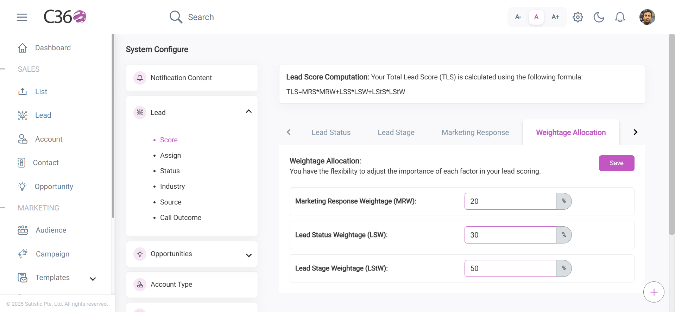This screenshot has height=312, width=675.
Task: Go to Dashboard in sidebar
Action: (x=53, y=48)
